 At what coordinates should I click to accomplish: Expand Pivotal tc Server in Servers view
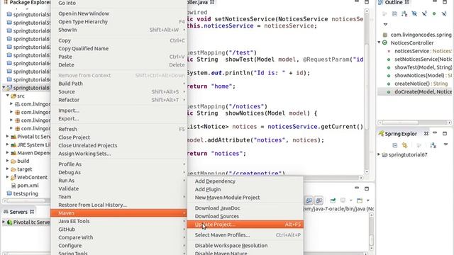[4, 222]
